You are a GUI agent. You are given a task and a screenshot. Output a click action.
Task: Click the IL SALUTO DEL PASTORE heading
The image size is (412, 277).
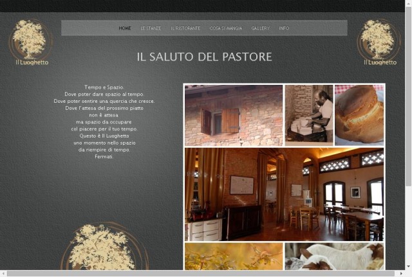coord(204,57)
